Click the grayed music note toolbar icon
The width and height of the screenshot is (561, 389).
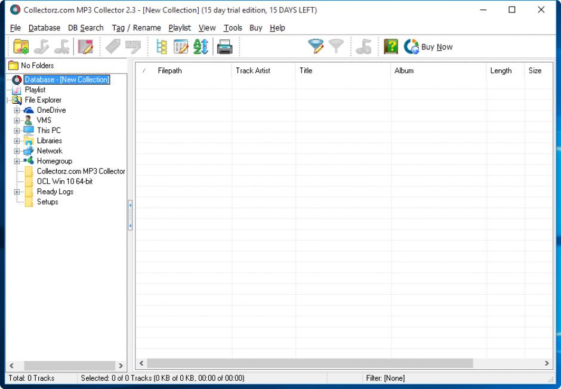[41, 47]
